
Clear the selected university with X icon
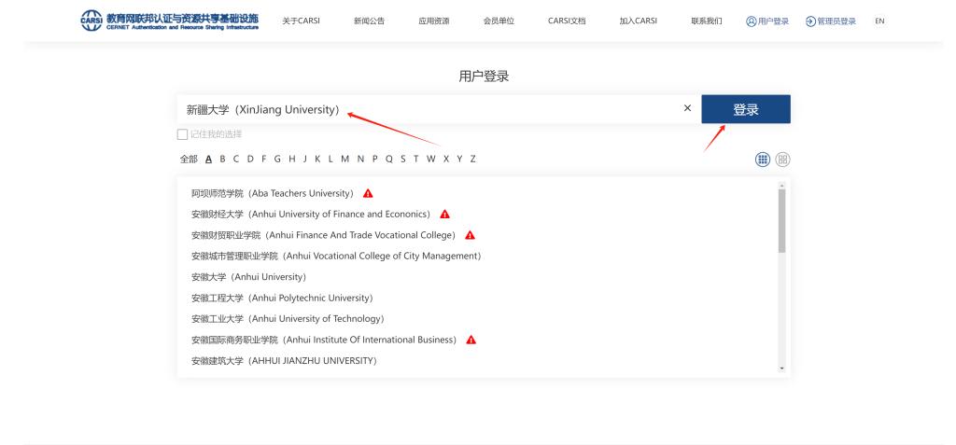click(x=687, y=108)
